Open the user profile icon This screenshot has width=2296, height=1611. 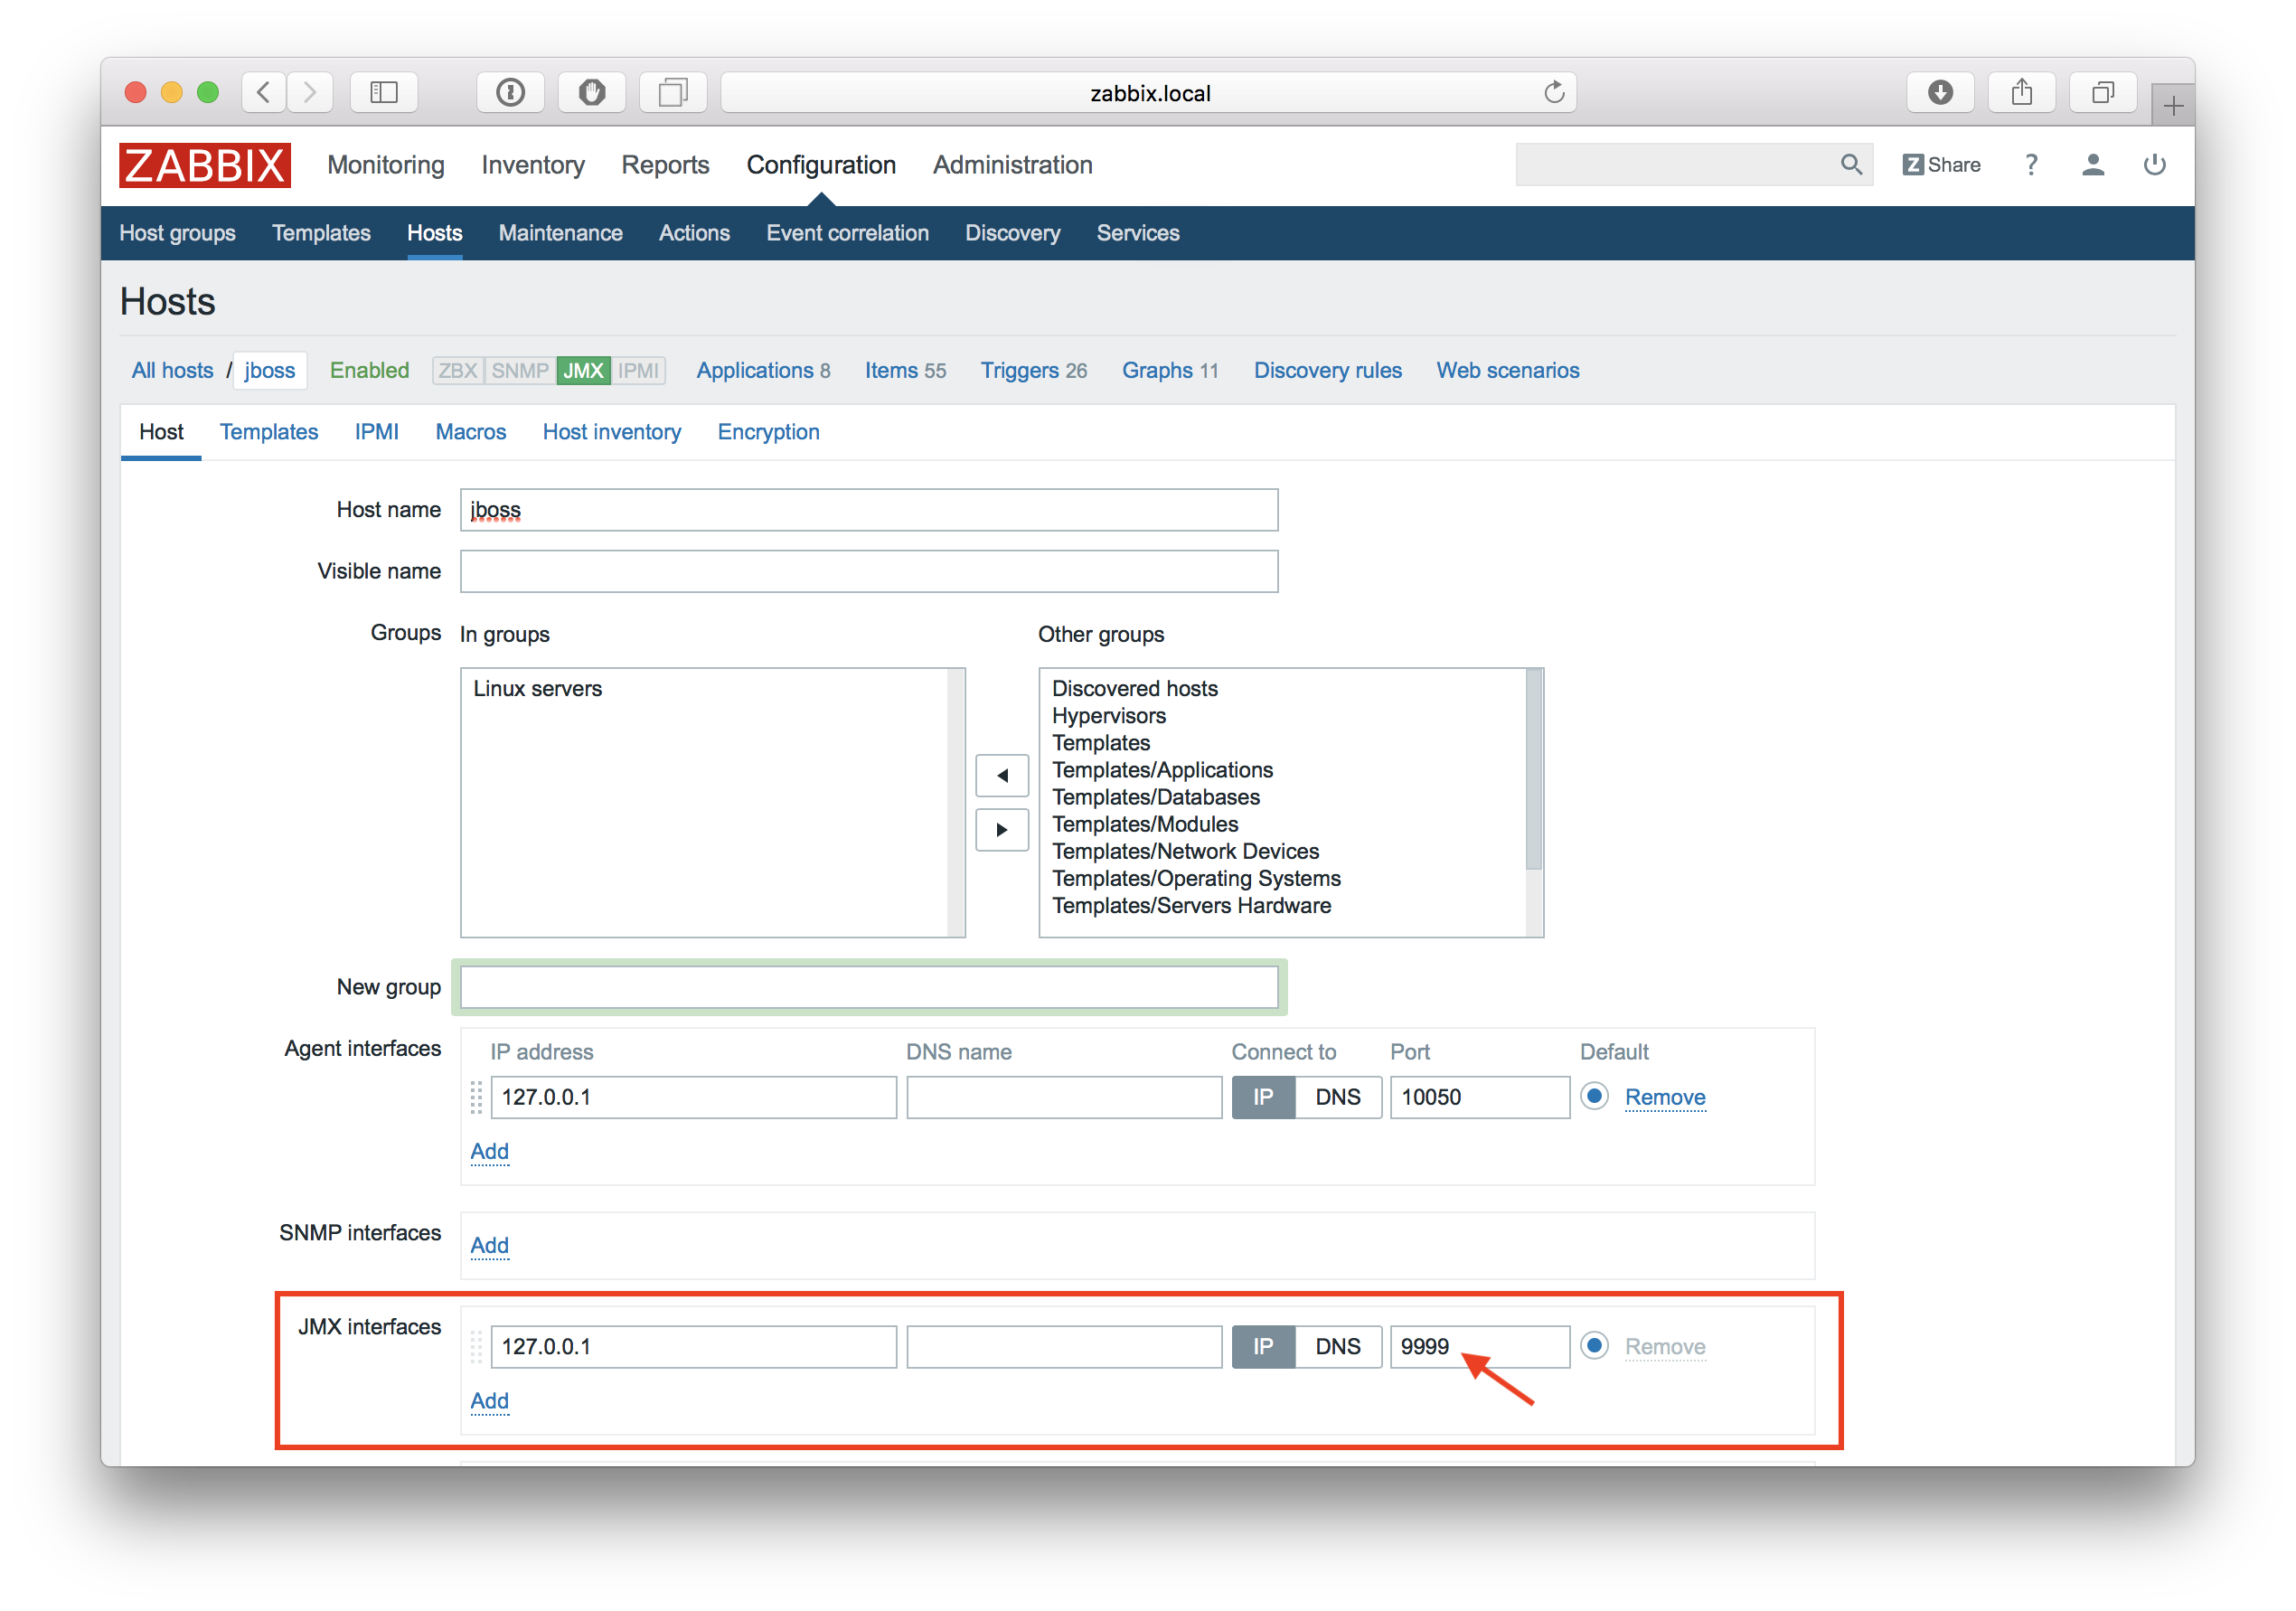pos(2092,165)
